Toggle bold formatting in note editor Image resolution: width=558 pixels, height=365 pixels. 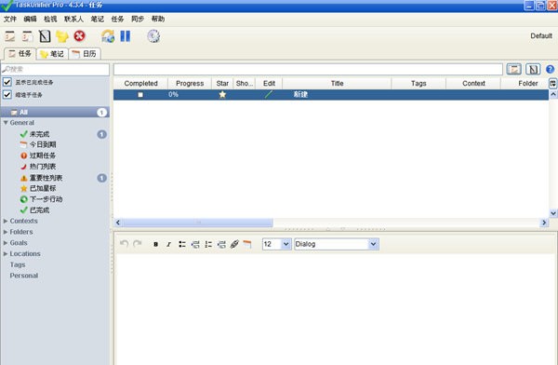pyautogui.click(x=155, y=244)
